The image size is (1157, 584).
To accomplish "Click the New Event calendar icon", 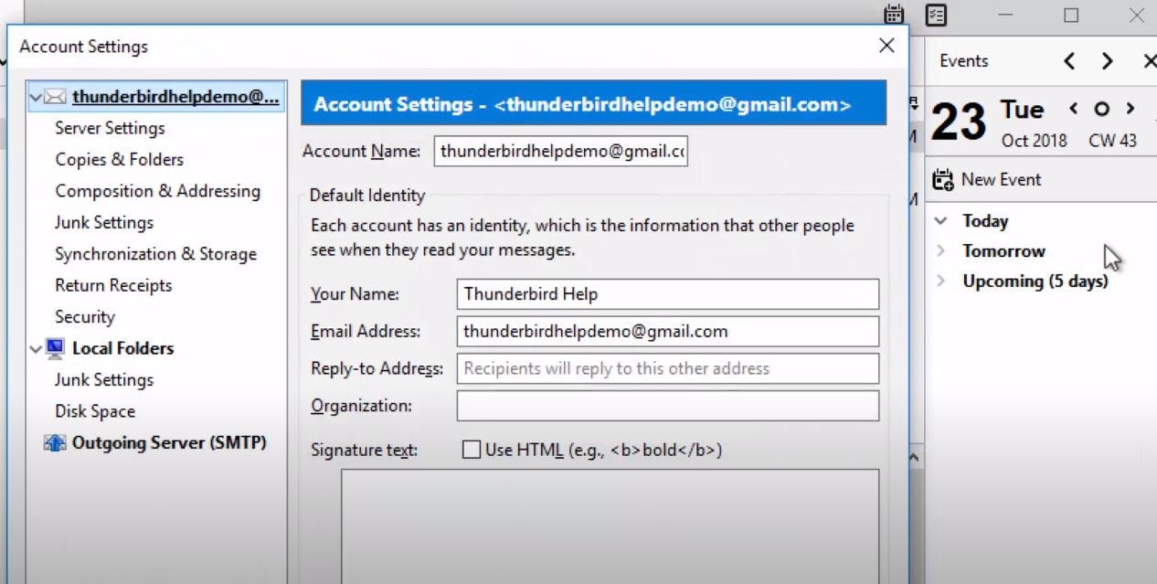I will 943,180.
